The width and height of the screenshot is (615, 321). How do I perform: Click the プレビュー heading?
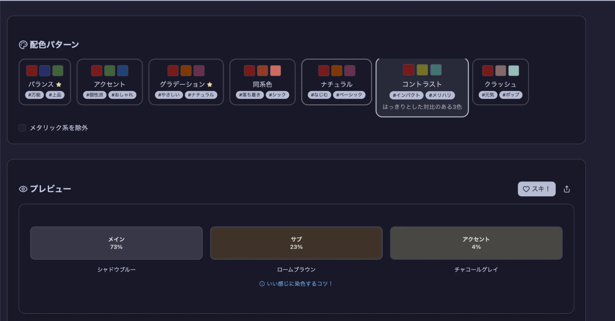pyautogui.click(x=51, y=189)
